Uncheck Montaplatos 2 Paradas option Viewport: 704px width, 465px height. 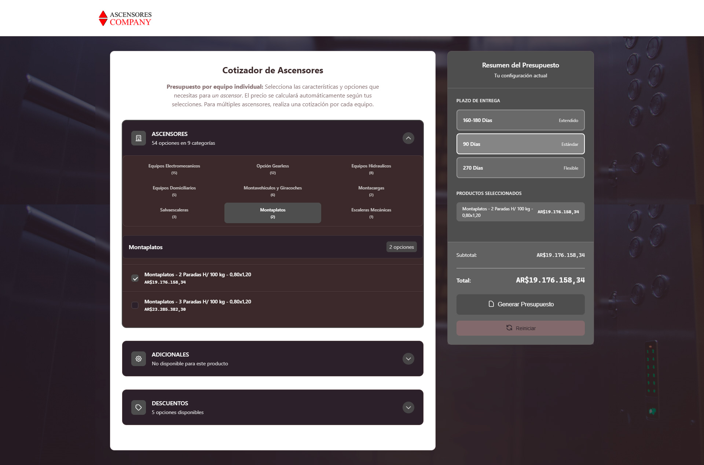[135, 278]
